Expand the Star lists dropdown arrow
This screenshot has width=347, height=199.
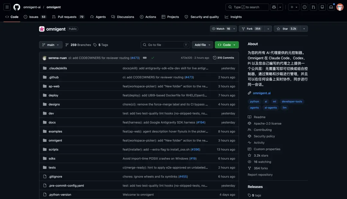[304, 29]
